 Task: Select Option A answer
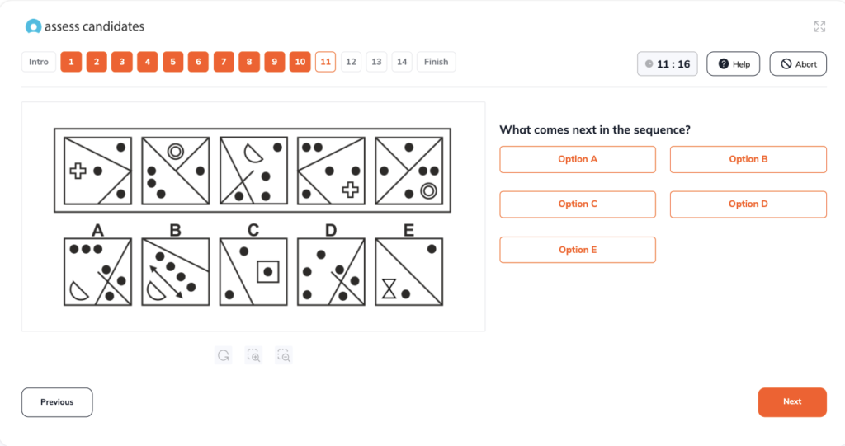coord(577,159)
